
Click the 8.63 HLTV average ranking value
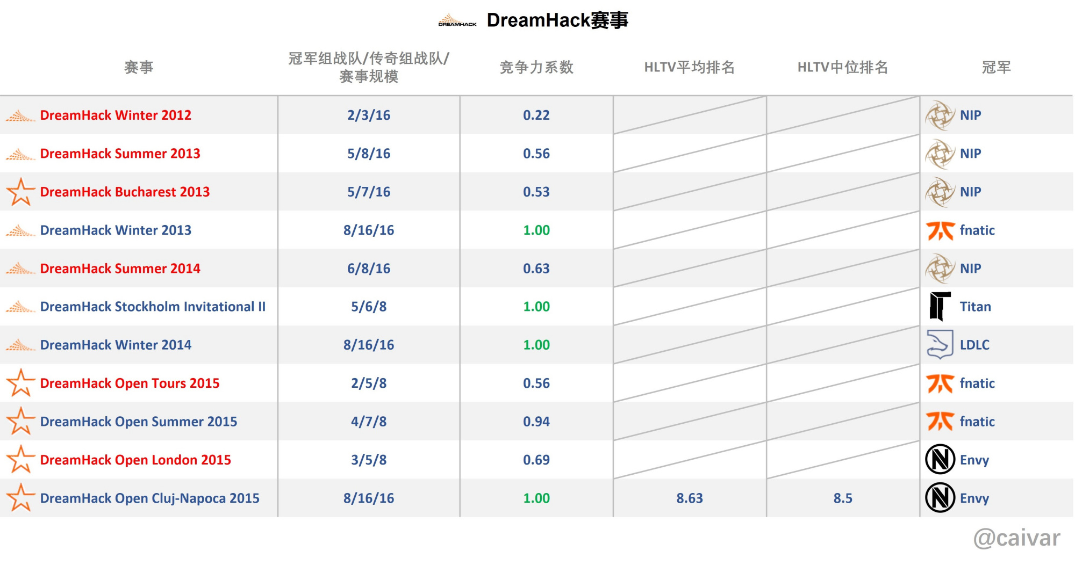pyautogui.click(x=690, y=498)
